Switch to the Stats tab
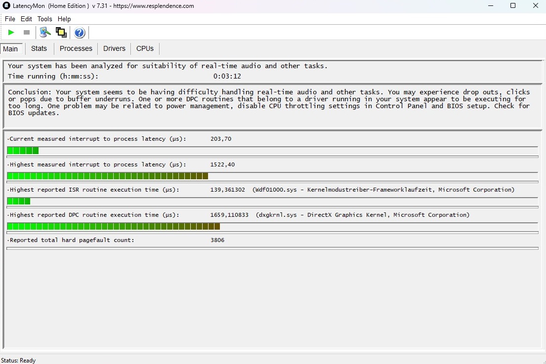 pos(39,48)
